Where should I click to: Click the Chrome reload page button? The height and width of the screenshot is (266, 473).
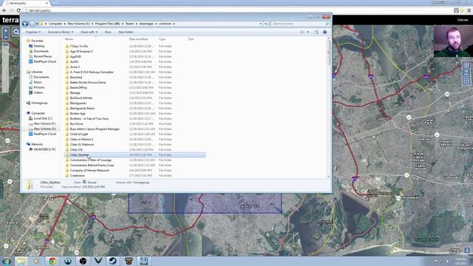click(18, 10)
